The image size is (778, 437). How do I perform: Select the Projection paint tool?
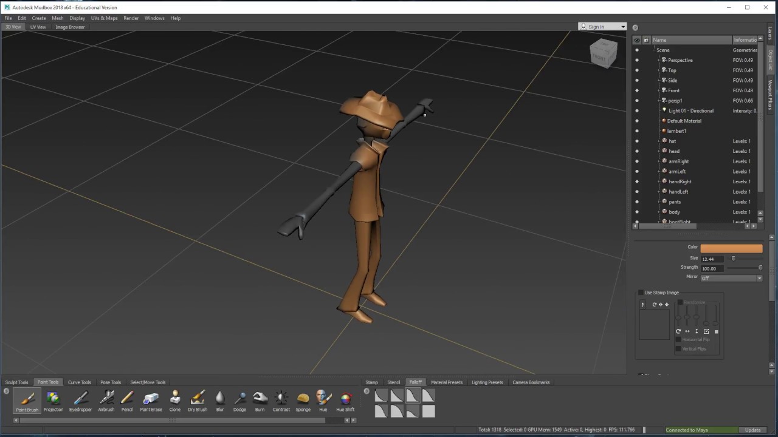(53, 401)
